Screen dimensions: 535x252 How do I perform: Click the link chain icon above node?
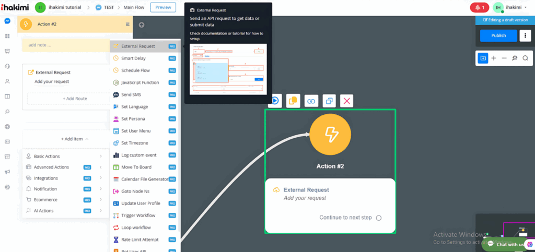[311, 101]
